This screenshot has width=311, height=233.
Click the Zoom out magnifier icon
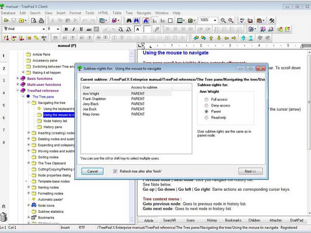click(223, 20)
